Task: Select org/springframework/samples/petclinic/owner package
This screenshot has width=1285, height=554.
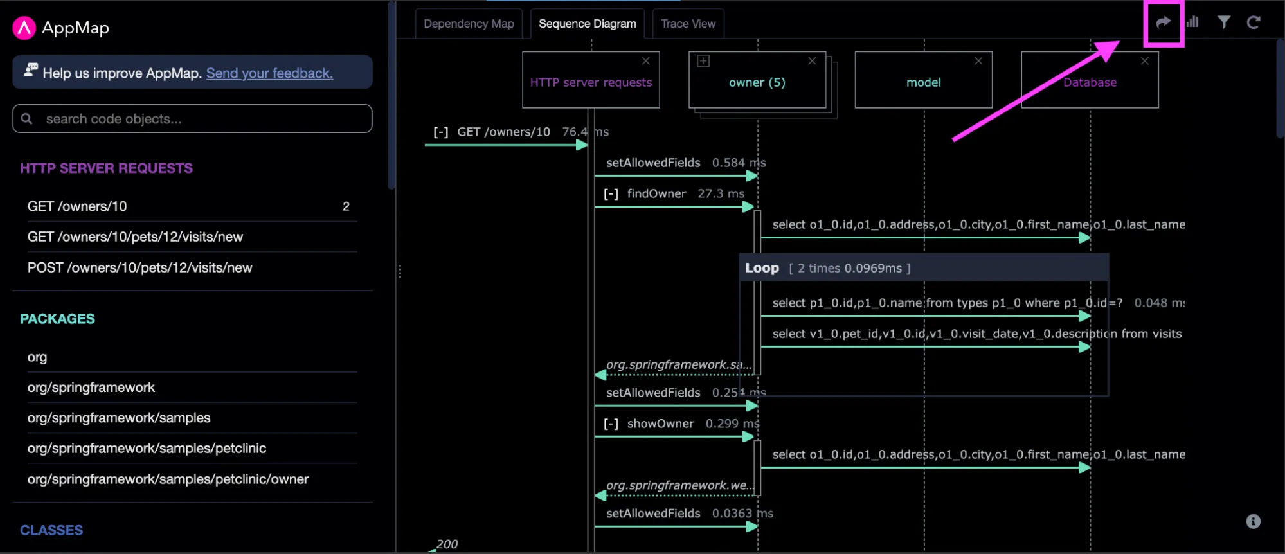Action: (192, 479)
